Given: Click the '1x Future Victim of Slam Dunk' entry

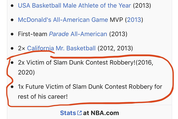Looking at the screenshot, I should [90, 92].
